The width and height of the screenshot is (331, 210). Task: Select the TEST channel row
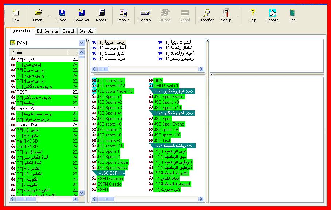(44, 92)
